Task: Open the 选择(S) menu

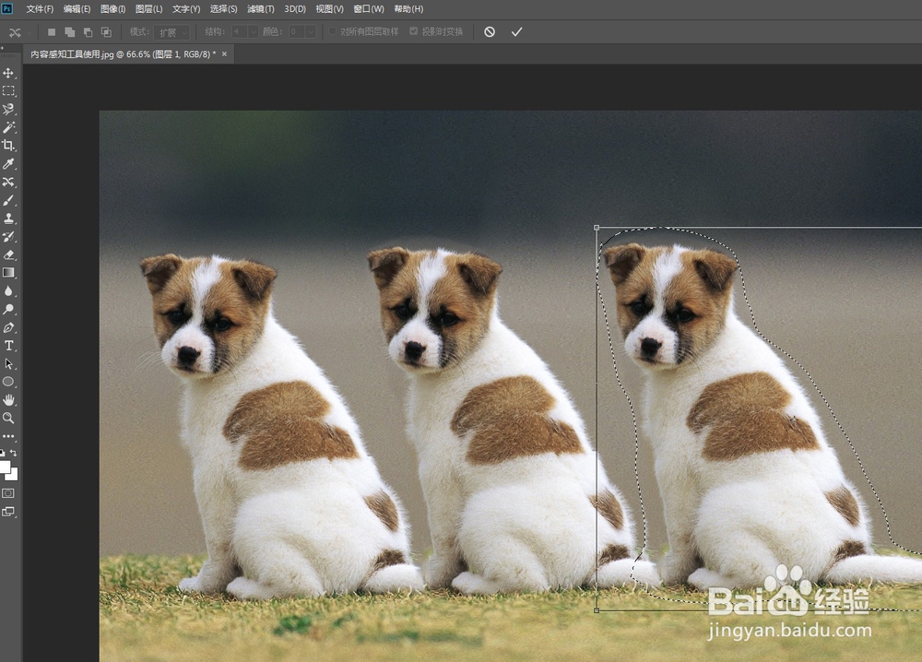Action: coord(223,9)
